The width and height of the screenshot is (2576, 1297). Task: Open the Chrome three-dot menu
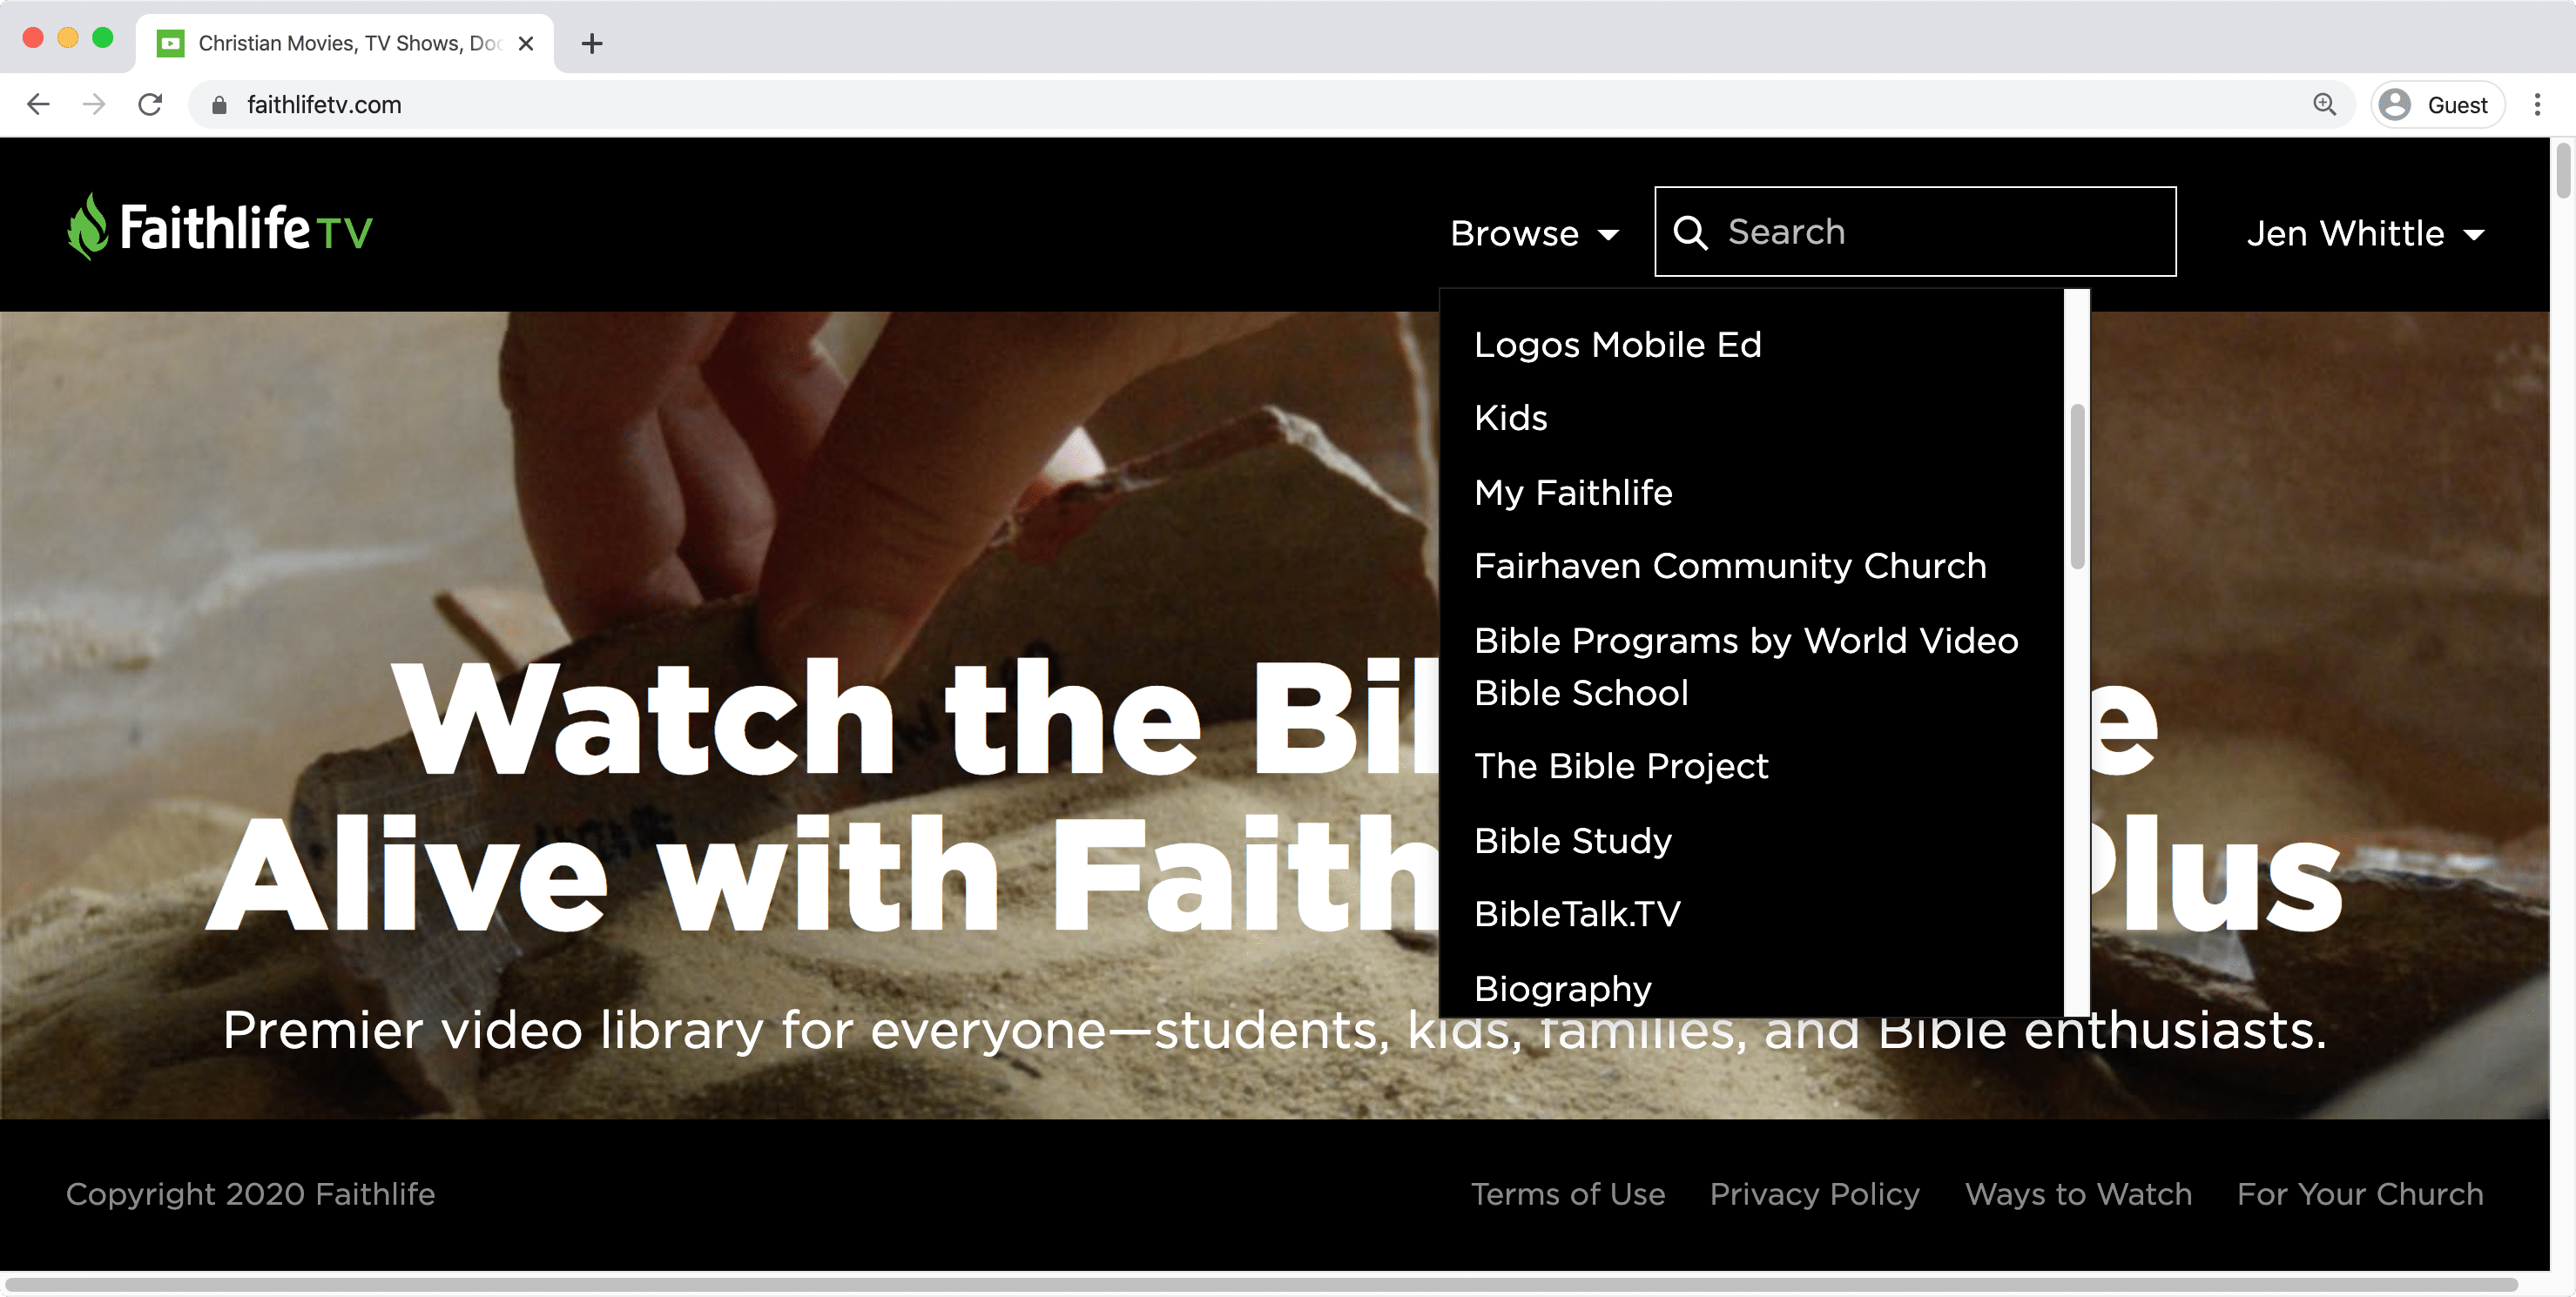click(x=2537, y=104)
